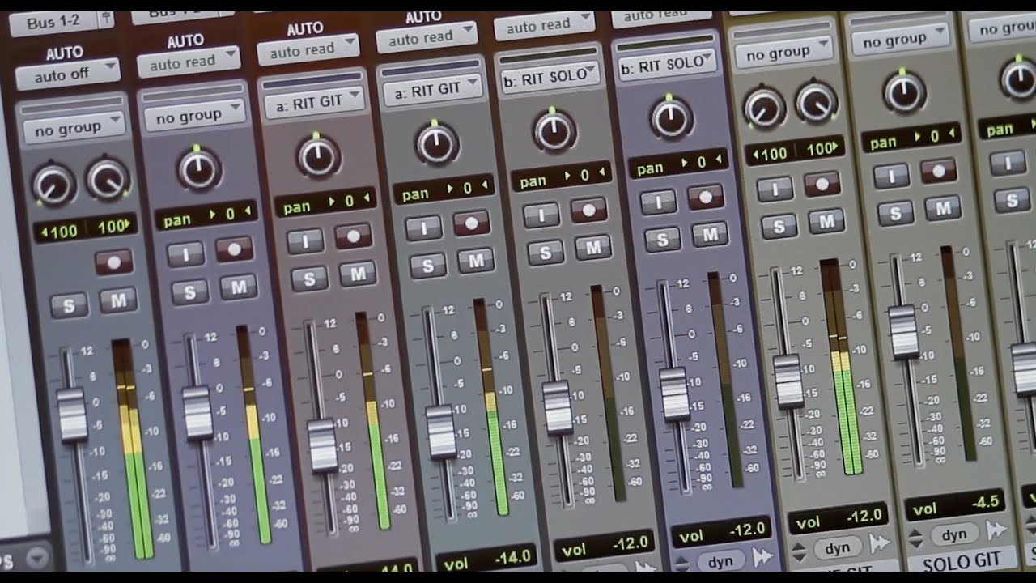Open the auto off automation mode dropdown
1036x583 pixels.
pos(67,75)
